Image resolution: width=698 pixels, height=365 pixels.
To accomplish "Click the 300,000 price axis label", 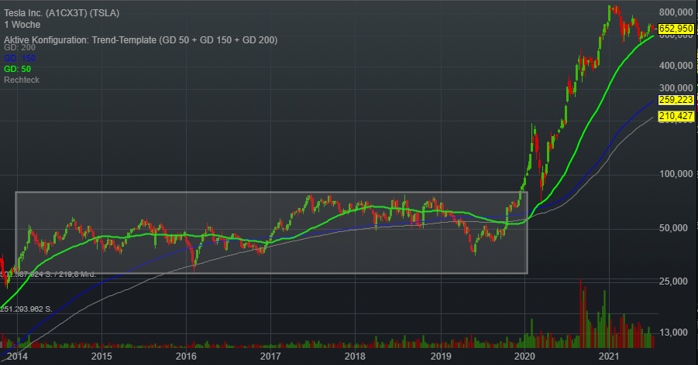I will point(676,87).
